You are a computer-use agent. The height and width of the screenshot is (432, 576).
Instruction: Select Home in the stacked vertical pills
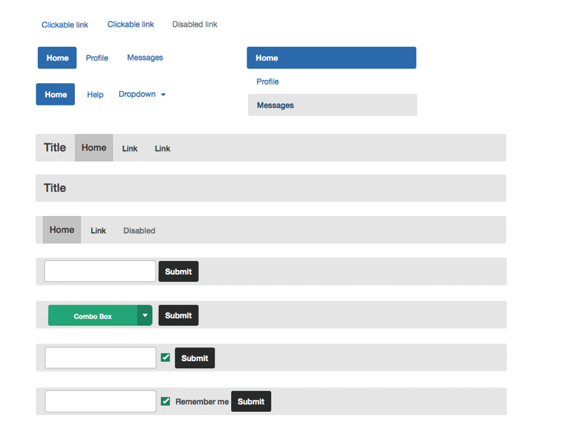pyautogui.click(x=331, y=58)
